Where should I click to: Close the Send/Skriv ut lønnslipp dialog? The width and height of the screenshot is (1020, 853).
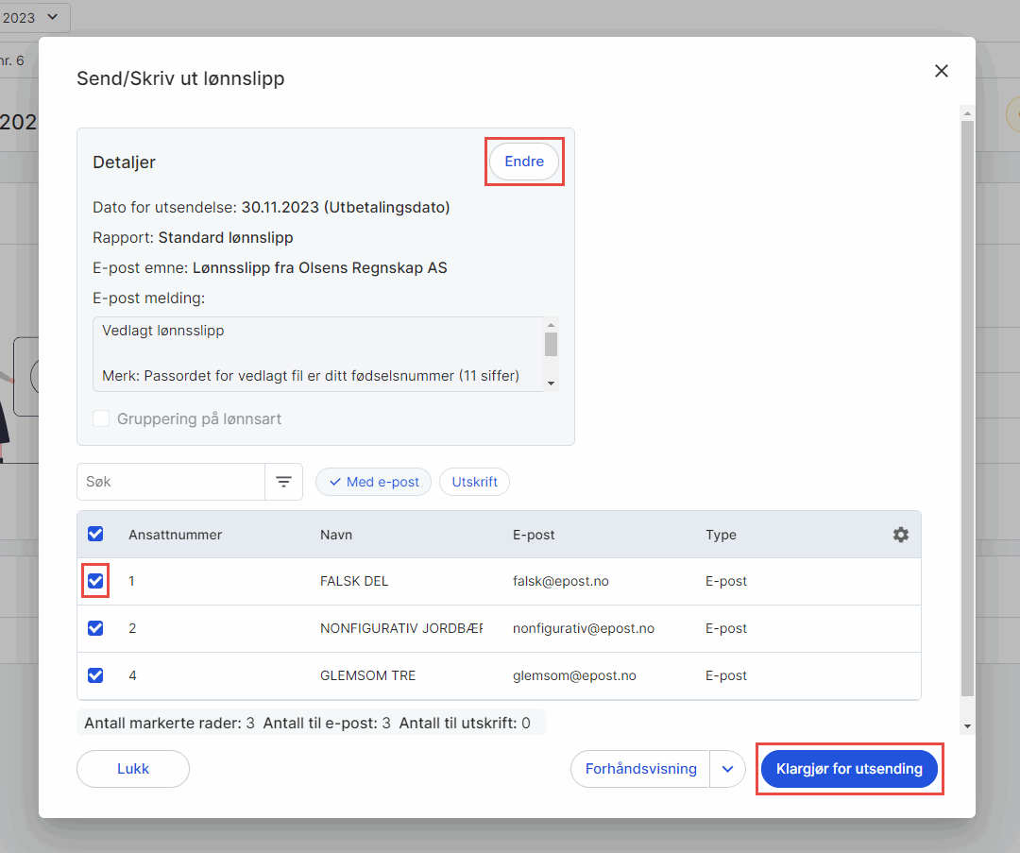[942, 71]
